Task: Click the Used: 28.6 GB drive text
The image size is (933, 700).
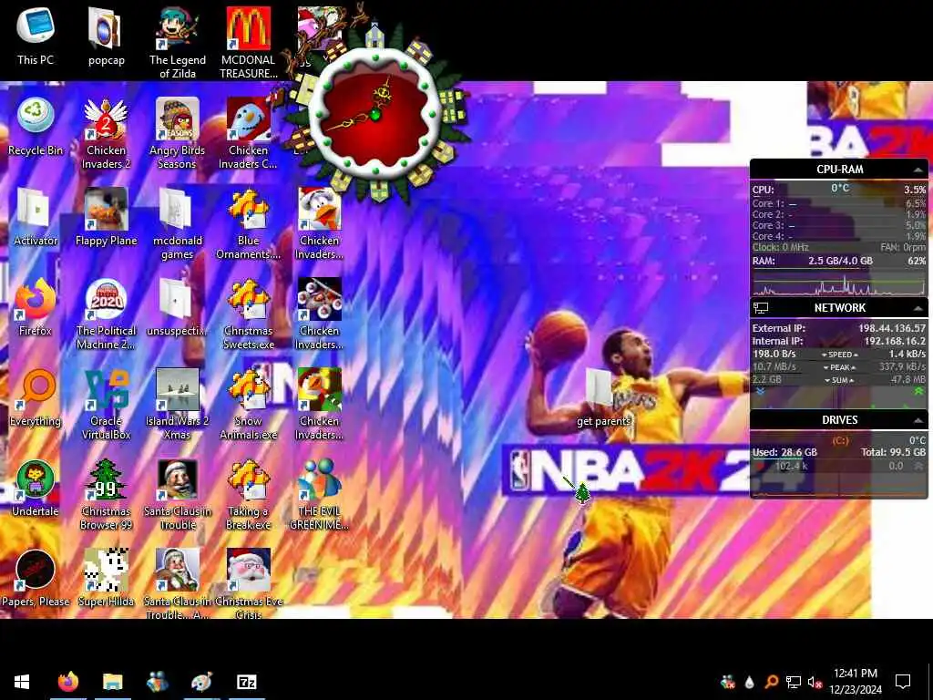Action: (x=784, y=452)
